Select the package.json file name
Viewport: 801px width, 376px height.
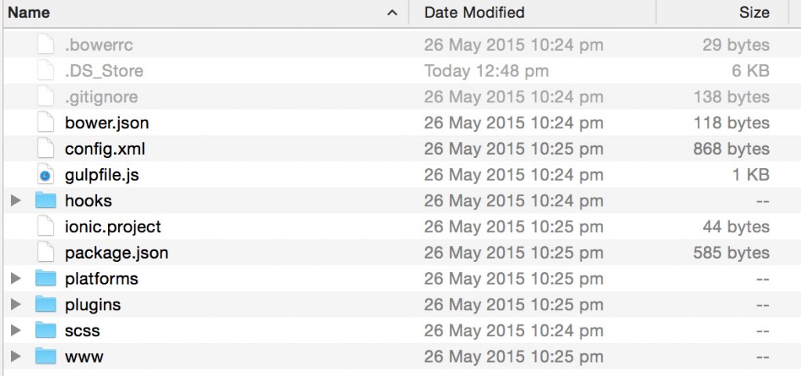click(x=117, y=252)
